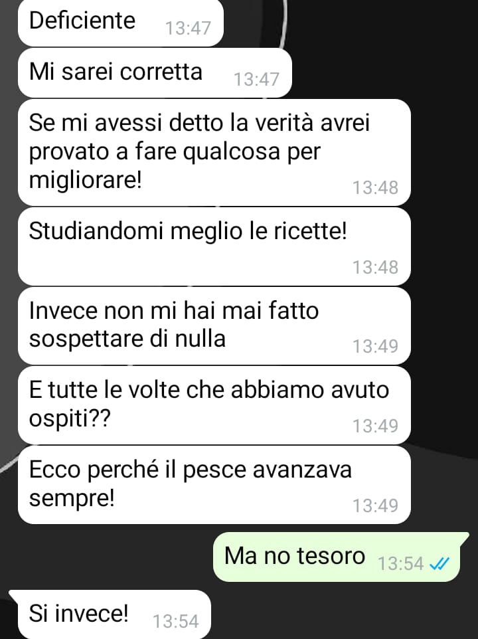Tap the 'Studiandomi meglio le ricette!' message

click(214, 246)
